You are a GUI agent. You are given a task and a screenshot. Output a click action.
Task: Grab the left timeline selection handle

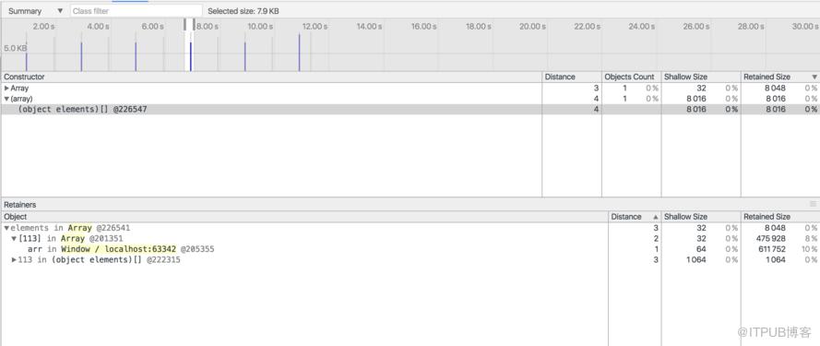pyautogui.click(x=185, y=24)
